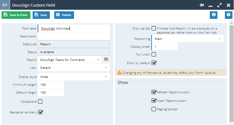Expand the View dropdown showing Details

tap(74, 68)
